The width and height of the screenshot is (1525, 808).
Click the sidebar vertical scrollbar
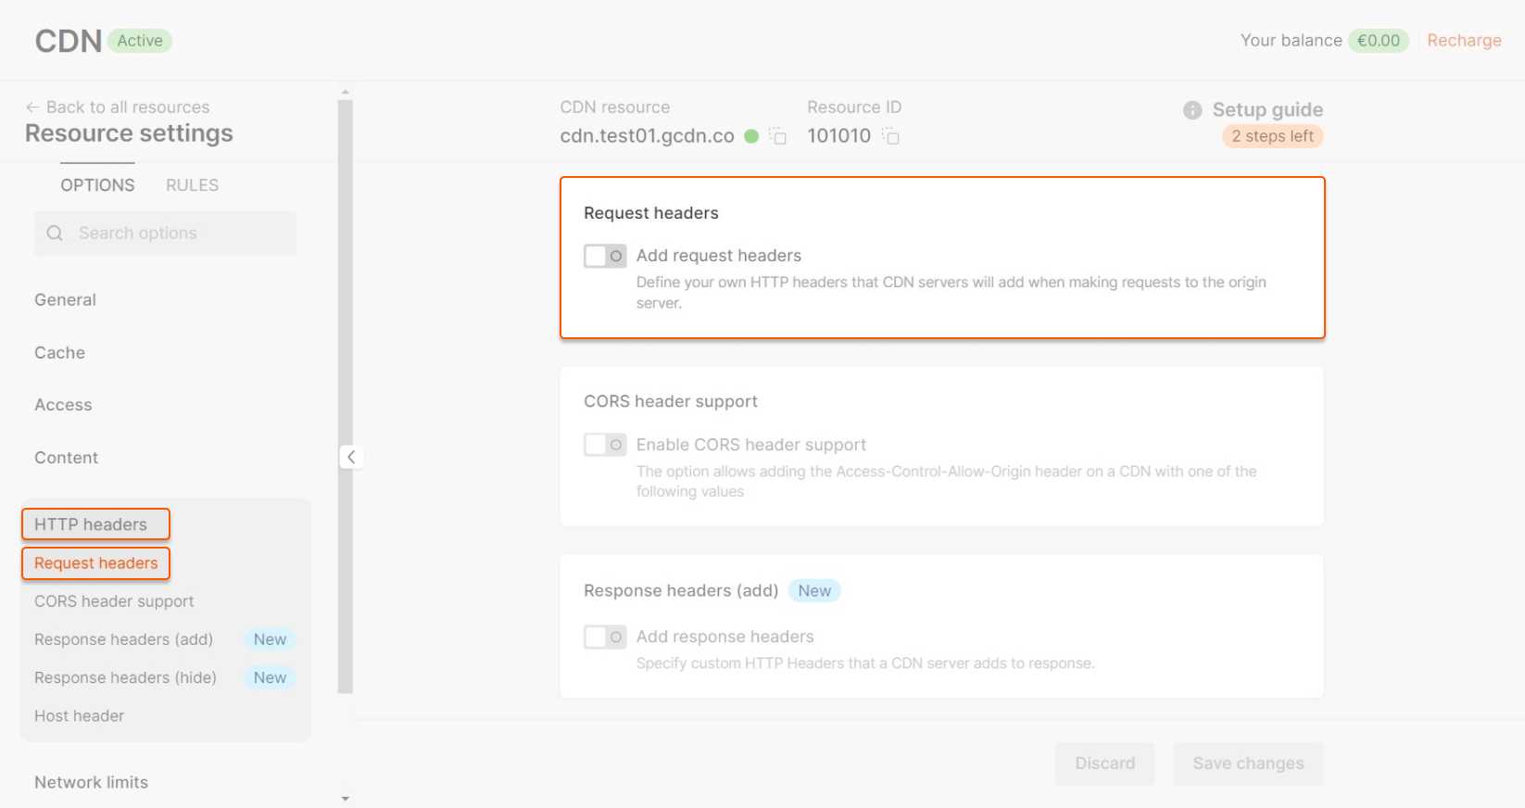[346, 397]
